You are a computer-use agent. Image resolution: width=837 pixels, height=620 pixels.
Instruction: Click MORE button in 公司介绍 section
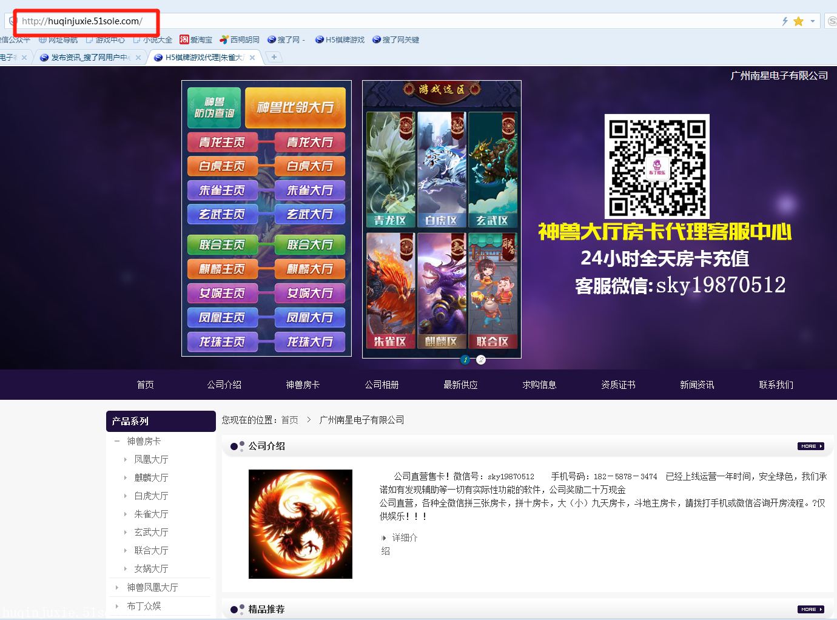pos(810,446)
